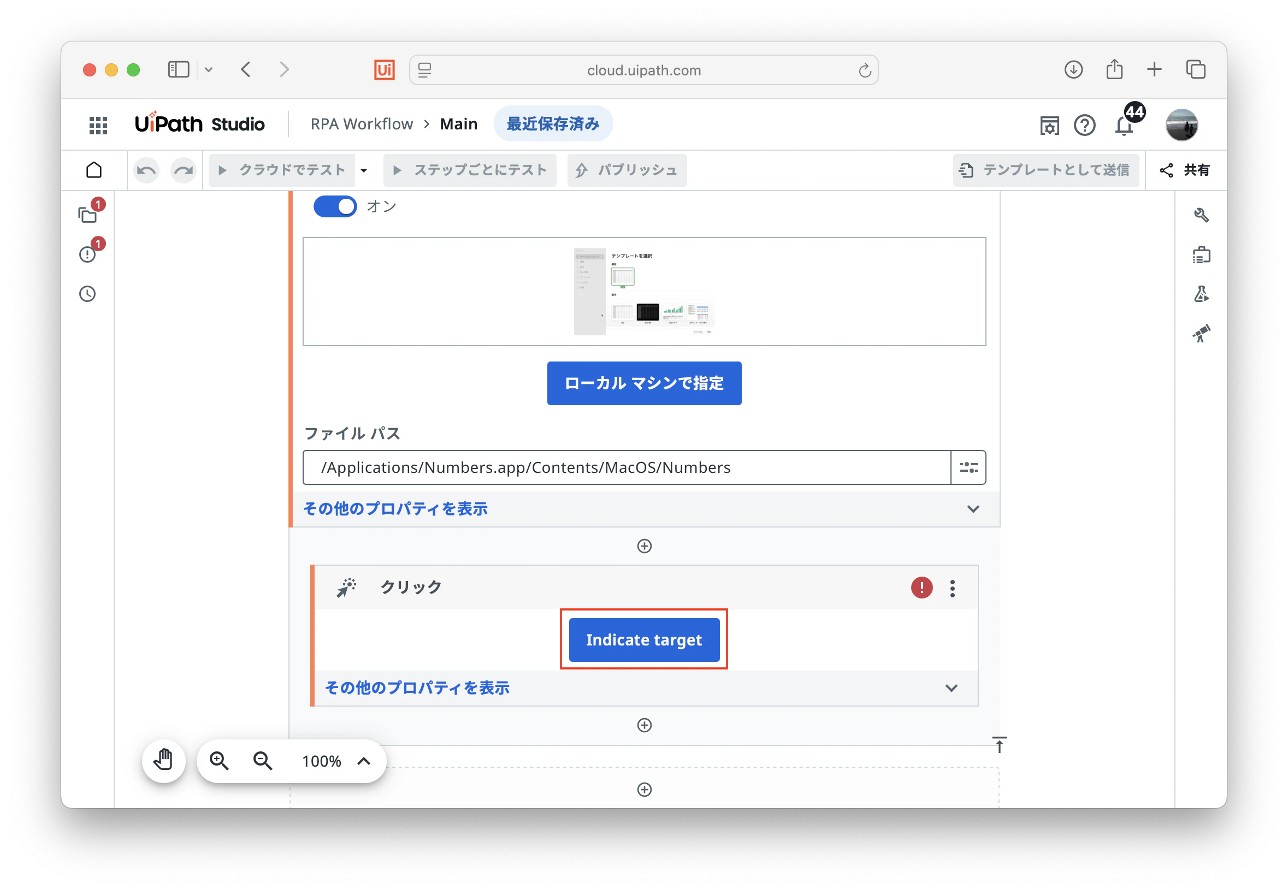Go forward in Safari
The image size is (1288, 889).
coord(284,70)
